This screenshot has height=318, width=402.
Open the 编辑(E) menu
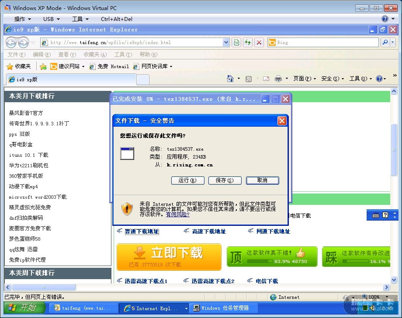(42, 55)
